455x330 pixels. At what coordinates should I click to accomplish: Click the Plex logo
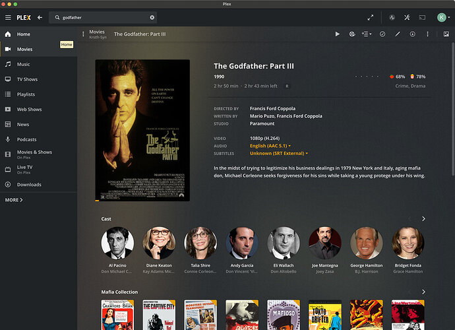pos(24,17)
